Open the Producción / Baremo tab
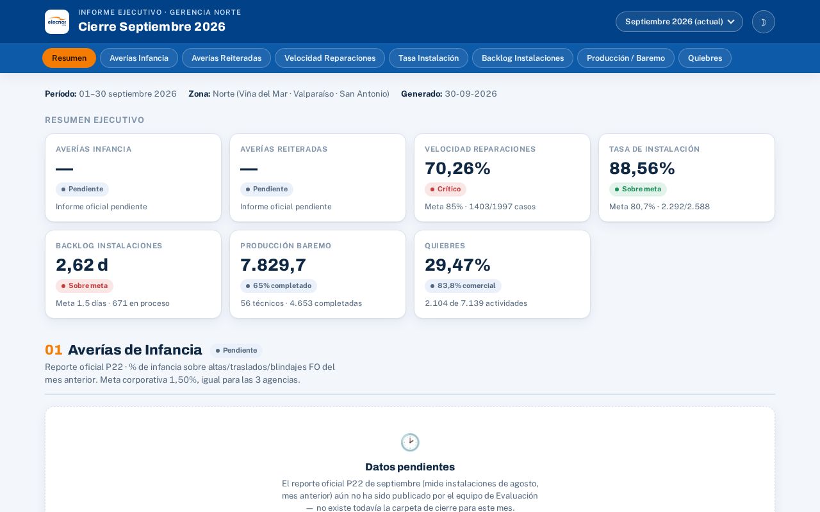The width and height of the screenshot is (820, 512). point(626,58)
